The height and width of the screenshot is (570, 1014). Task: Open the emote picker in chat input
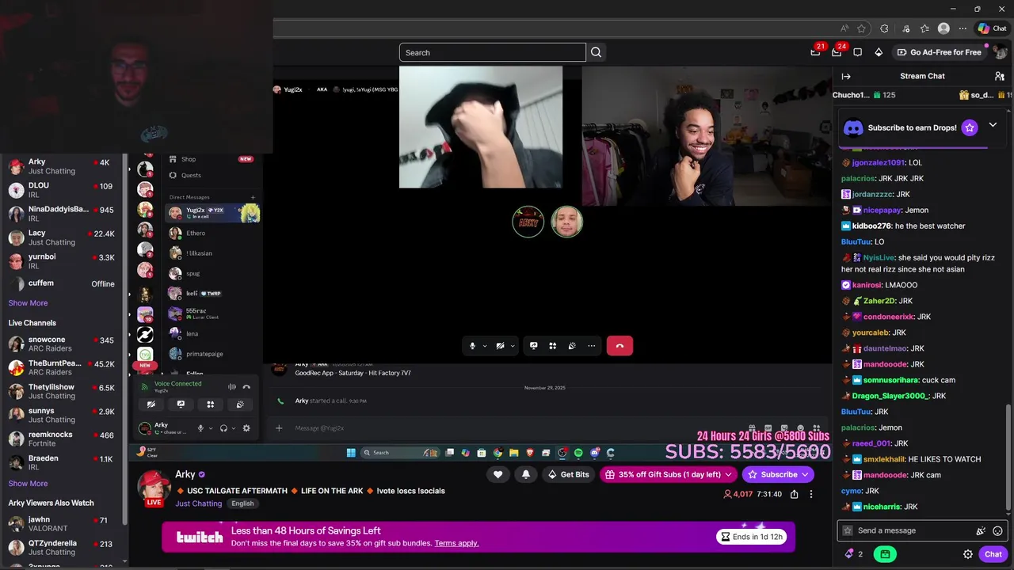[998, 530]
